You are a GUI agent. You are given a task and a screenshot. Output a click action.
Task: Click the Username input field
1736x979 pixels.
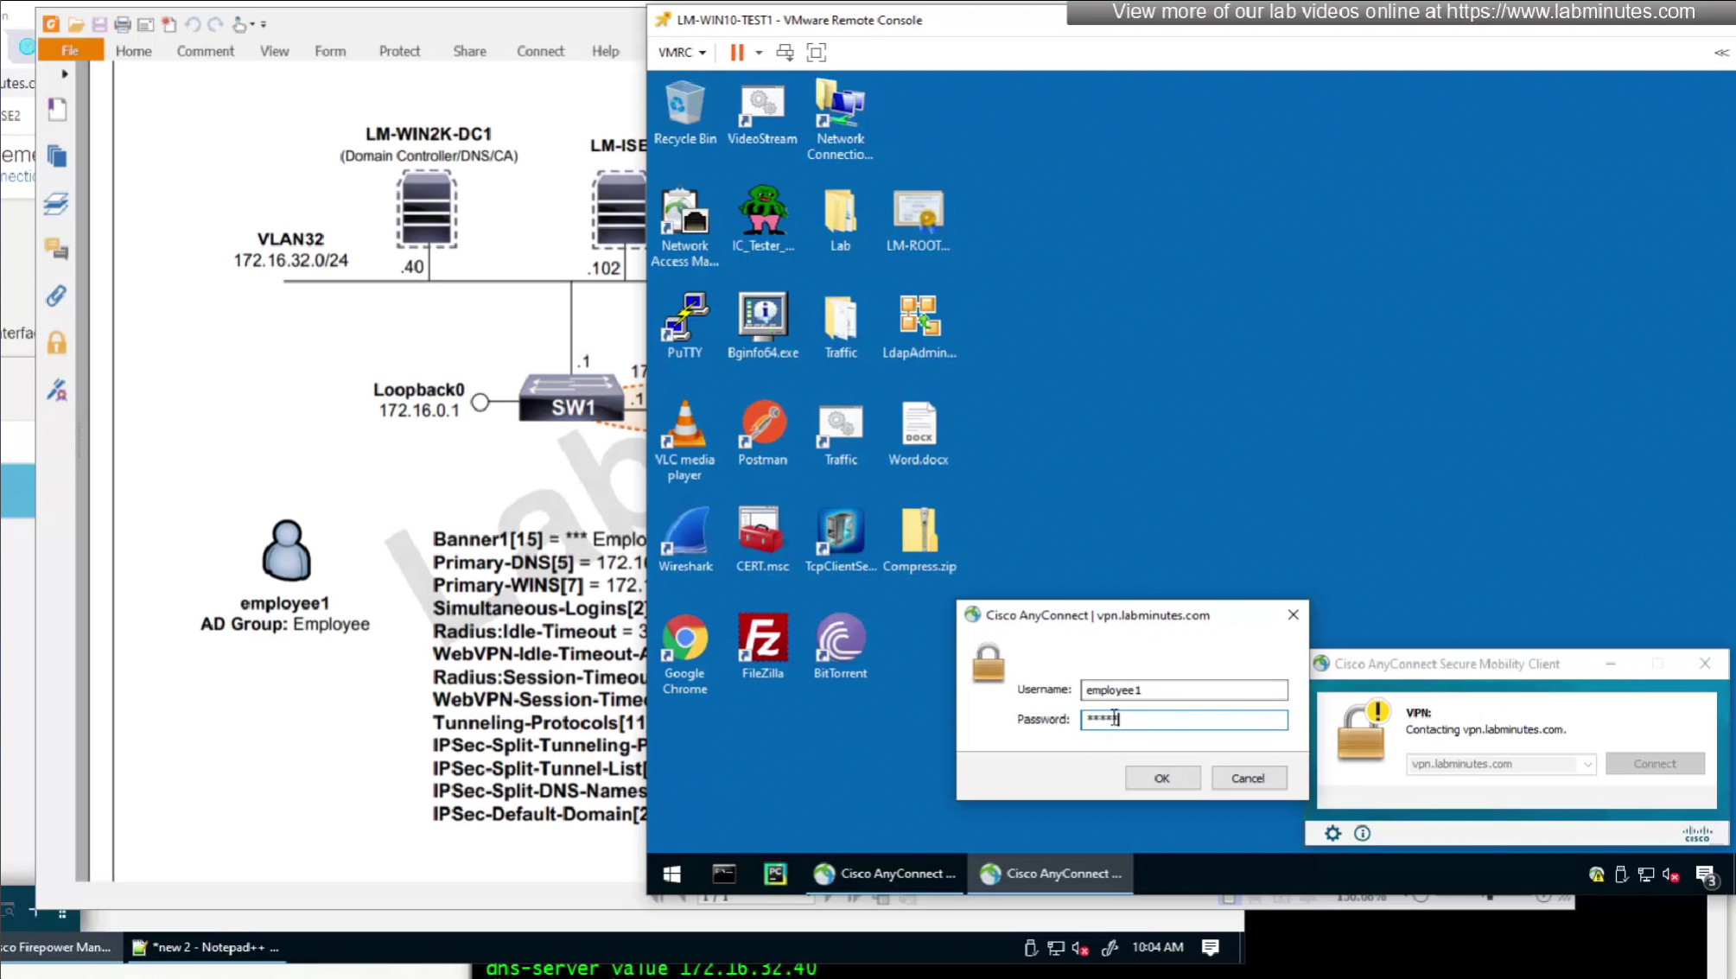click(x=1183, y=690)
